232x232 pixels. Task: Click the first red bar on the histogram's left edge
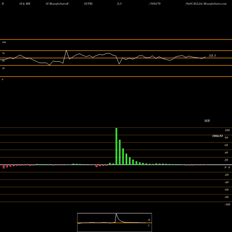pyautogui.click(x=4, y=167)
